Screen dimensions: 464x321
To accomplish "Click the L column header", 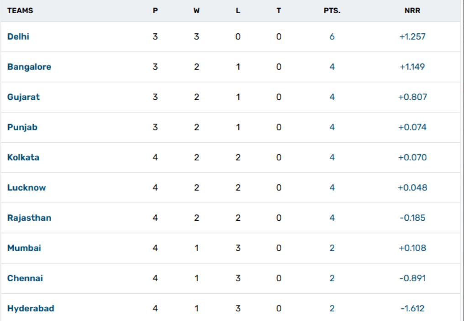I will pos(237,11).
